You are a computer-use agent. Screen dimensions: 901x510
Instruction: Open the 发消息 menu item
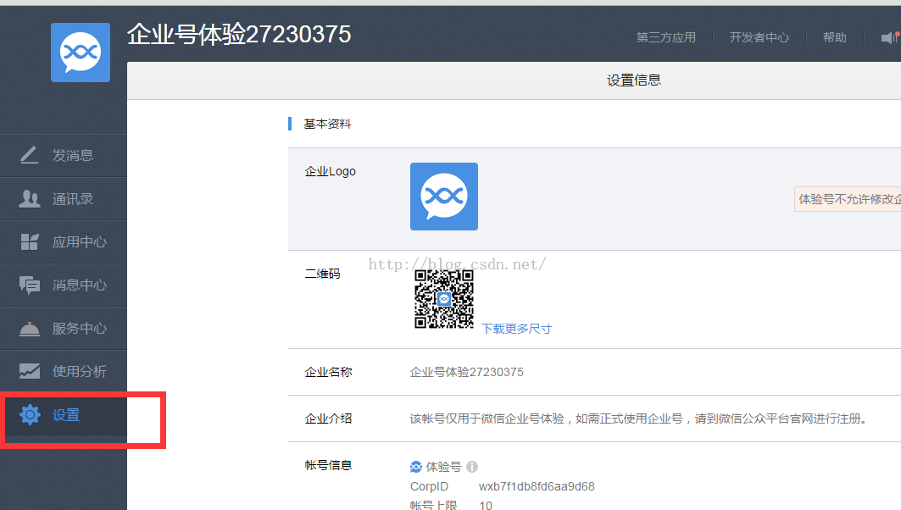[64, 156]
